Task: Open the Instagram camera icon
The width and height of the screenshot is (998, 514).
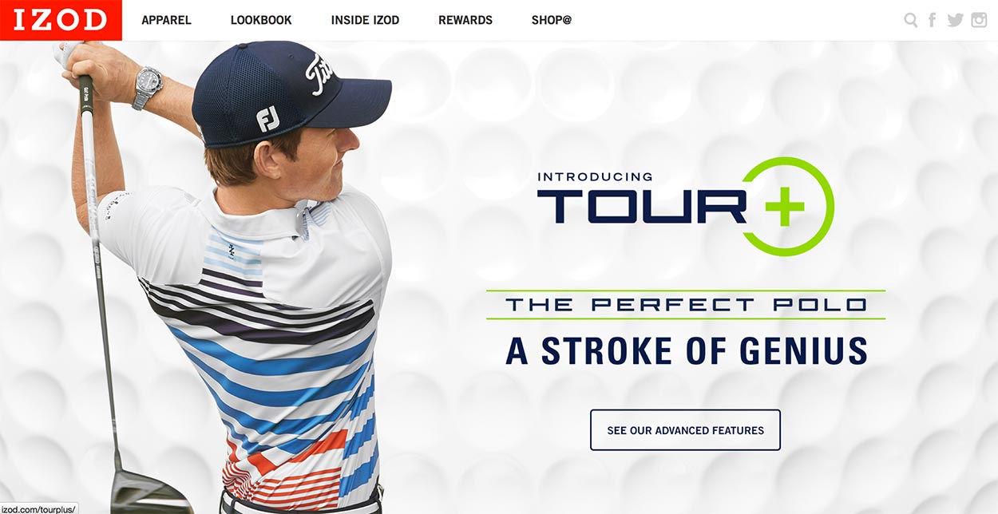Action: (x=979, y=20)
